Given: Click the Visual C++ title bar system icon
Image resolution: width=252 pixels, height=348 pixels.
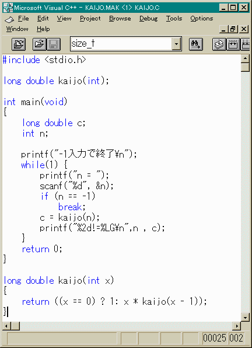Looking at the screenshot, I should pyautogui.click(x=8, y=8).
